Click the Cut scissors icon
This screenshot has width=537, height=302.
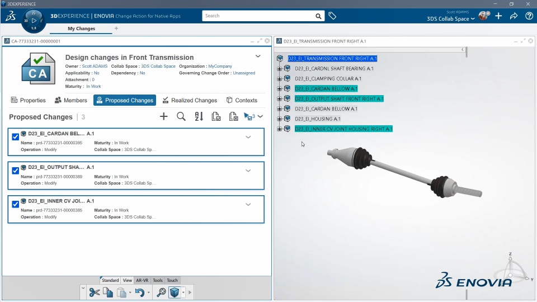pyautogui.click(x=95, y=292)
